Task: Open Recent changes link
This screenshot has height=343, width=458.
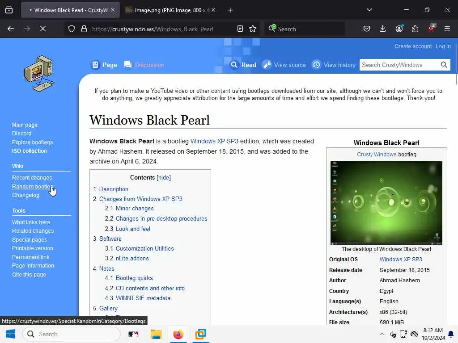Action: pyautogui.click(x=32, y=178)
